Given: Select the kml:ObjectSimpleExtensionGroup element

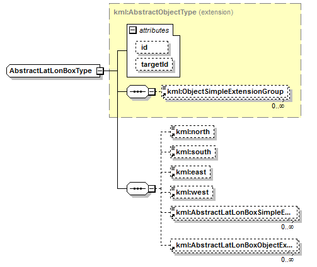Looking at the screenshot, I should [x=226, y=92].
